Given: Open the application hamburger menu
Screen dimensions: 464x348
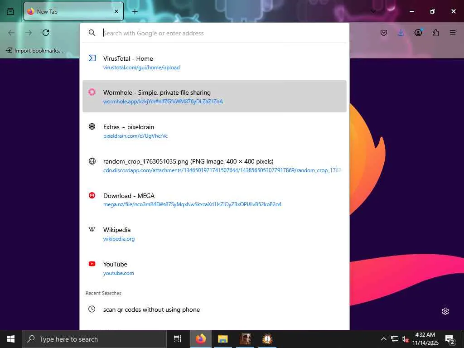Looking at the screenshot, I should [453, 33].
